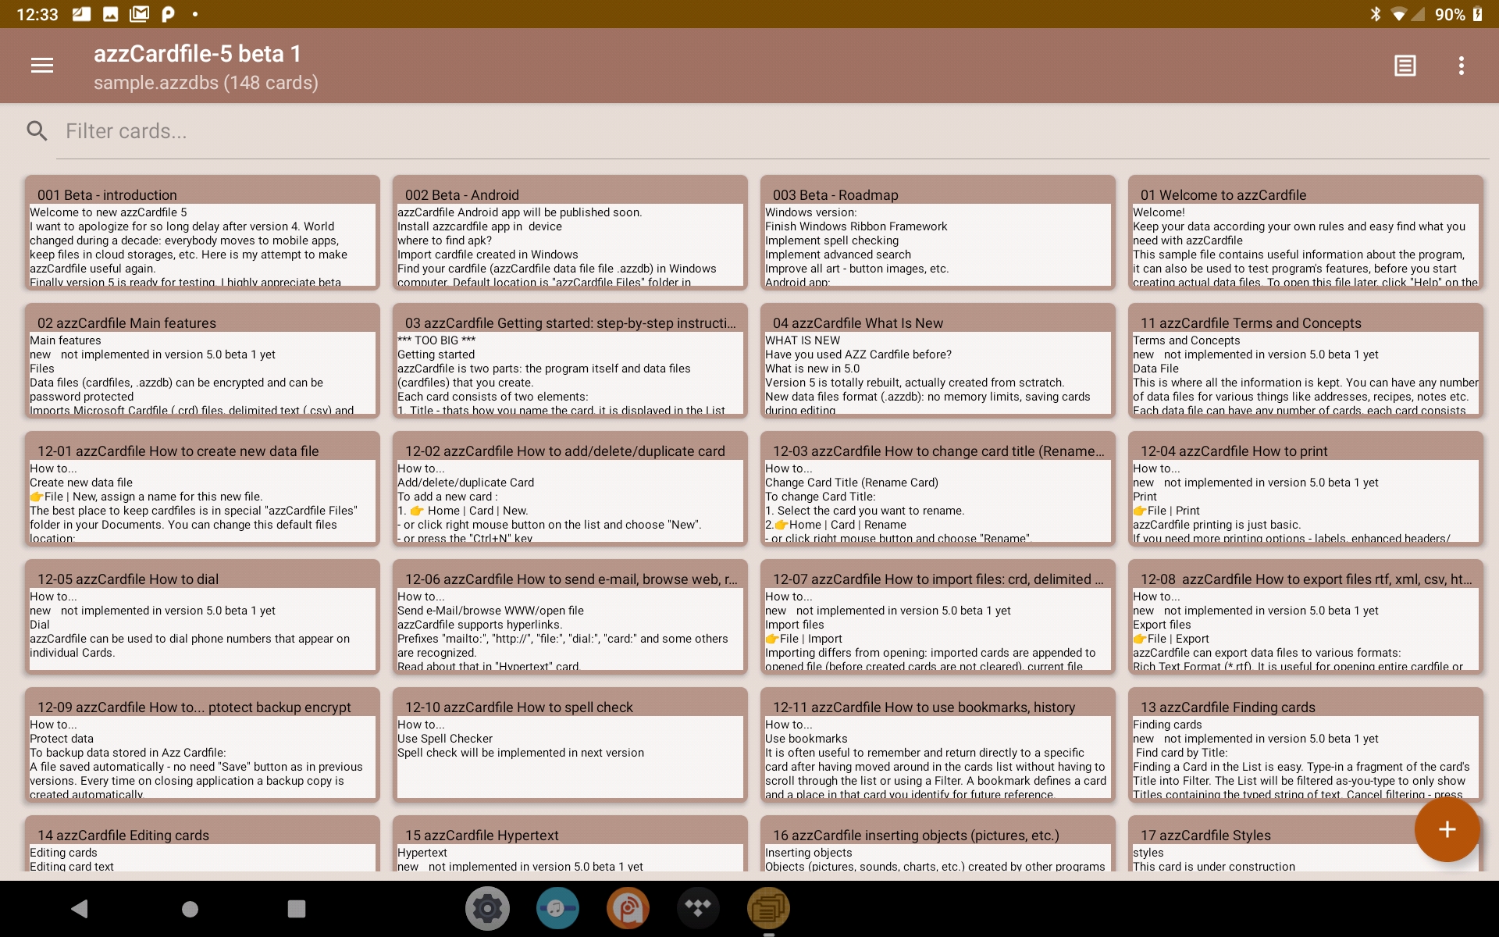1499x937 pixels.
Task: Open card 001 Beta - introduction
Action: tap(202, 232)
